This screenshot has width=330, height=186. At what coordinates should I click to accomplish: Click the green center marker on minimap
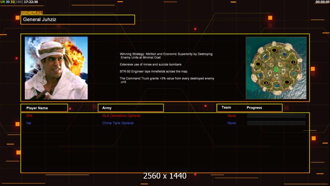276,69
